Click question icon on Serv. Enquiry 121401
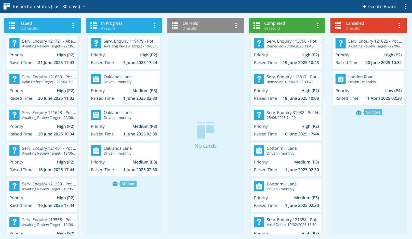412x239 pixels. click(x=15, y=150)
